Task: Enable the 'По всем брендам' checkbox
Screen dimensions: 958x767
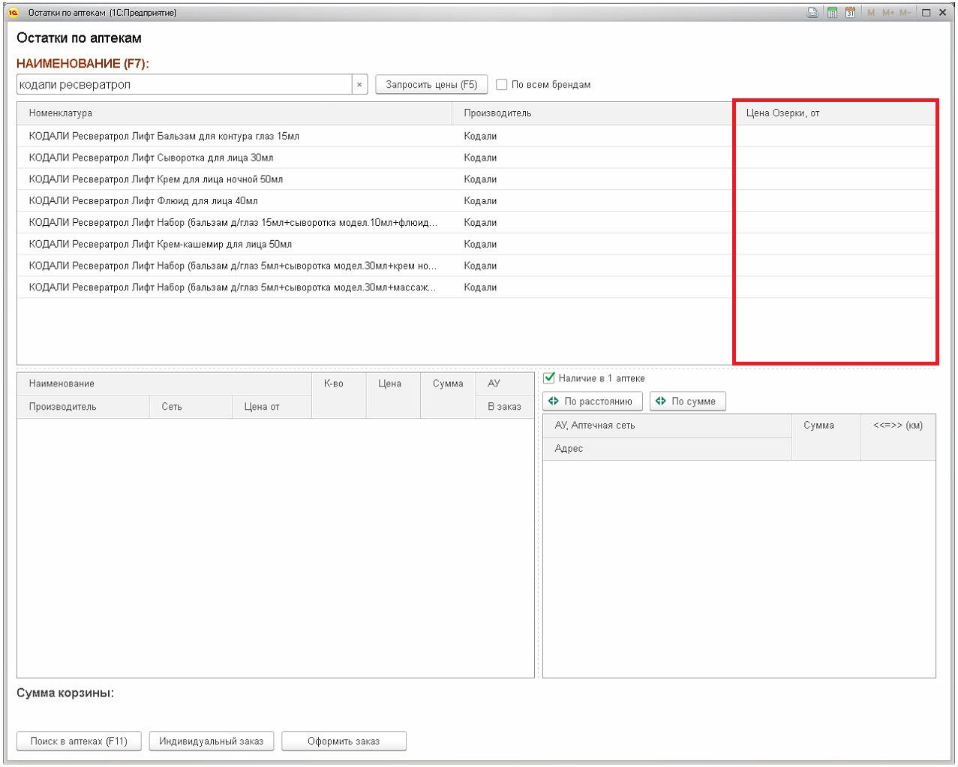Action: pos(502,85)
